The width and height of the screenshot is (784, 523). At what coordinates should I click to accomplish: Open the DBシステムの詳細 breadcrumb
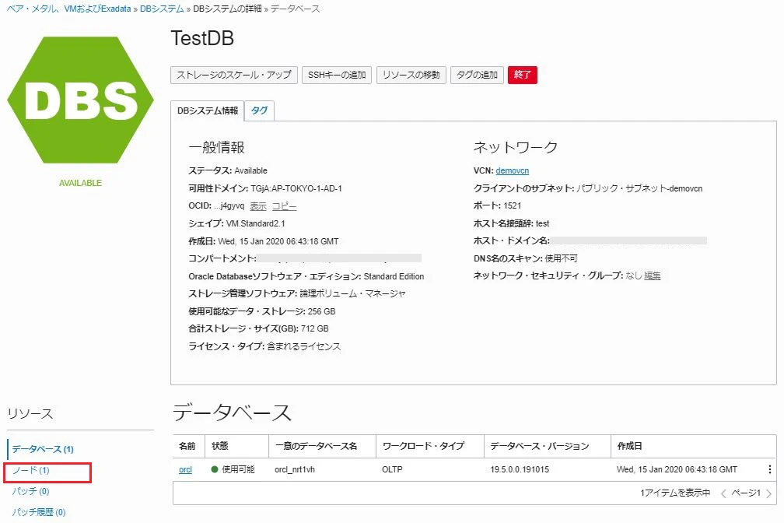pyautogui.click(x=227, y=9)
